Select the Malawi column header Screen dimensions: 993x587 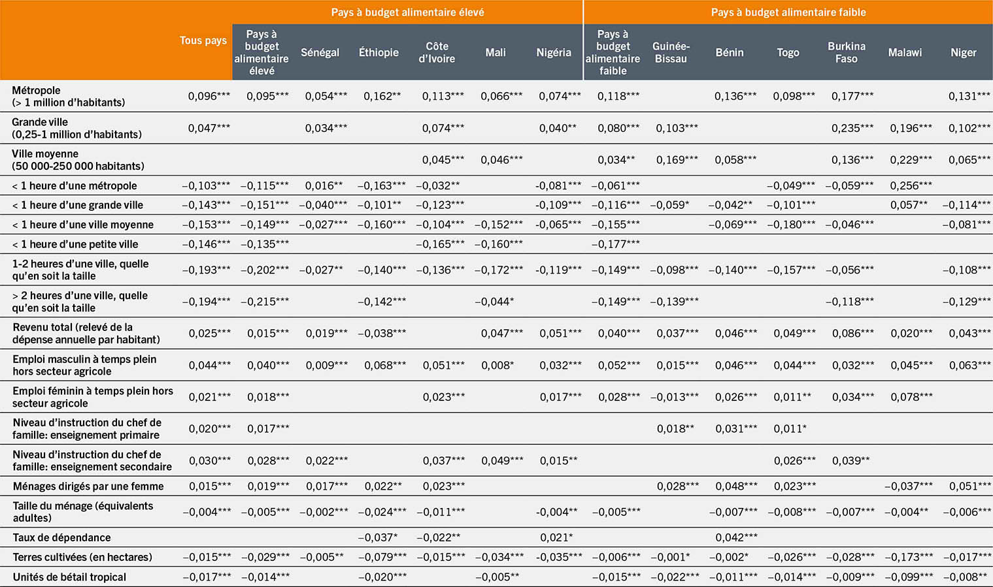(905, 53)
